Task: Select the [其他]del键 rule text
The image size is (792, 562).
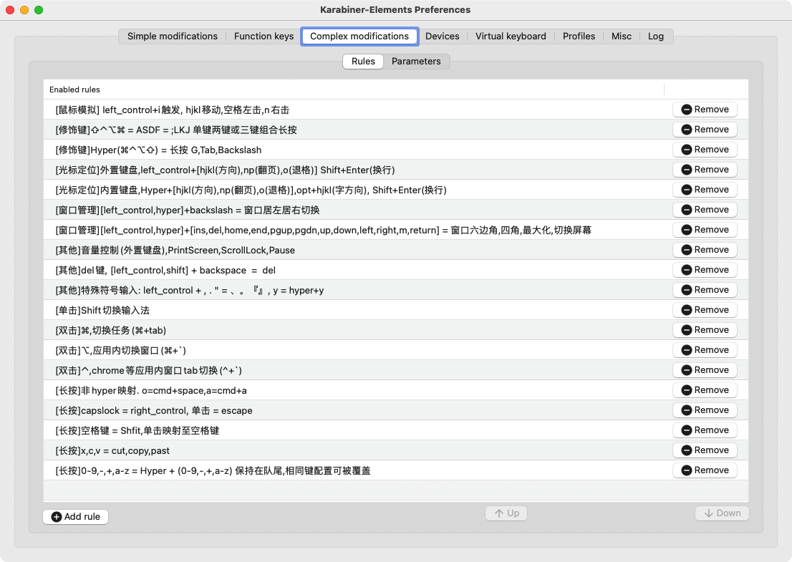Action: (165, 270)
